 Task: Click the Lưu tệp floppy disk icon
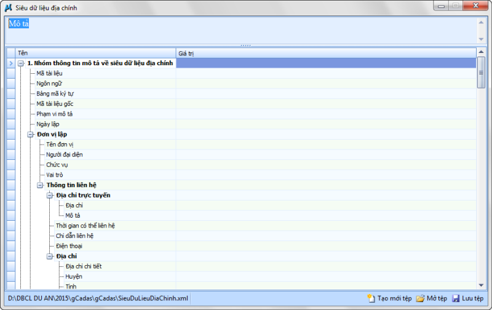pos(456,298)
